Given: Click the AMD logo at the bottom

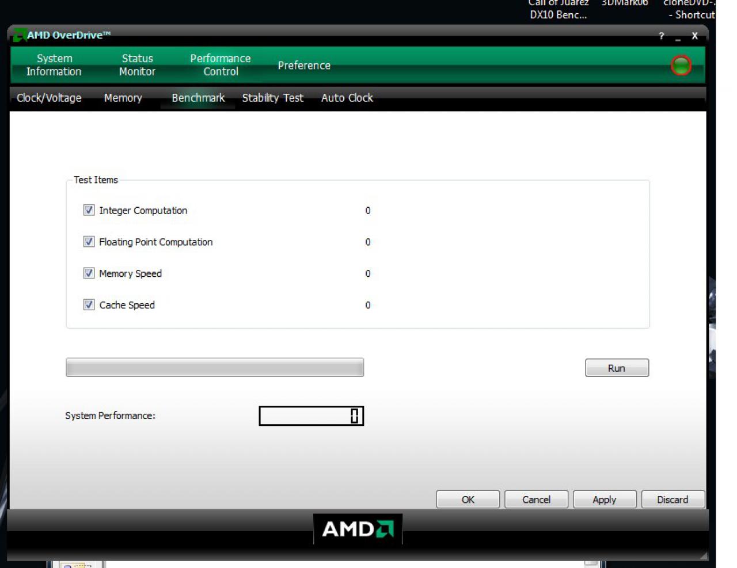Looking at the screenshot, I should click(x=358, y=529).
